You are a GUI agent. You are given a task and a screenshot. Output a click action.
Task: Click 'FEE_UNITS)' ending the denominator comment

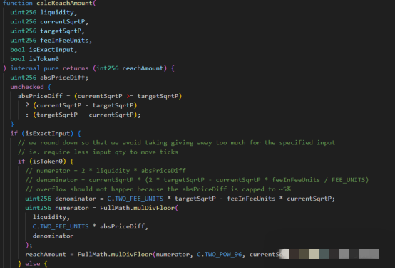pyautogui.click(x=350, y=180)
